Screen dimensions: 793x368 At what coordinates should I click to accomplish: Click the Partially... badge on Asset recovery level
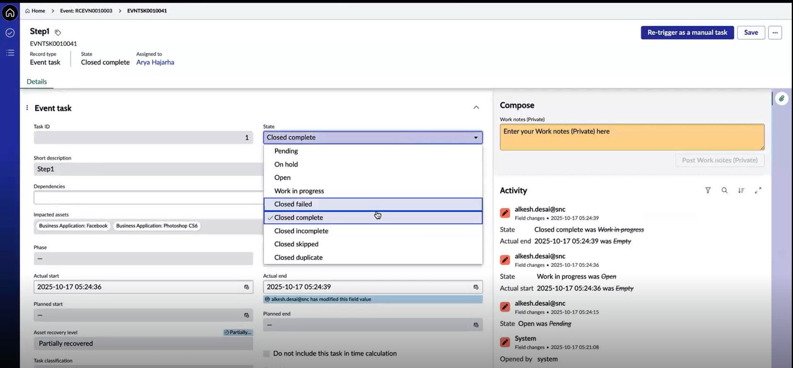[x=237, y=332]
